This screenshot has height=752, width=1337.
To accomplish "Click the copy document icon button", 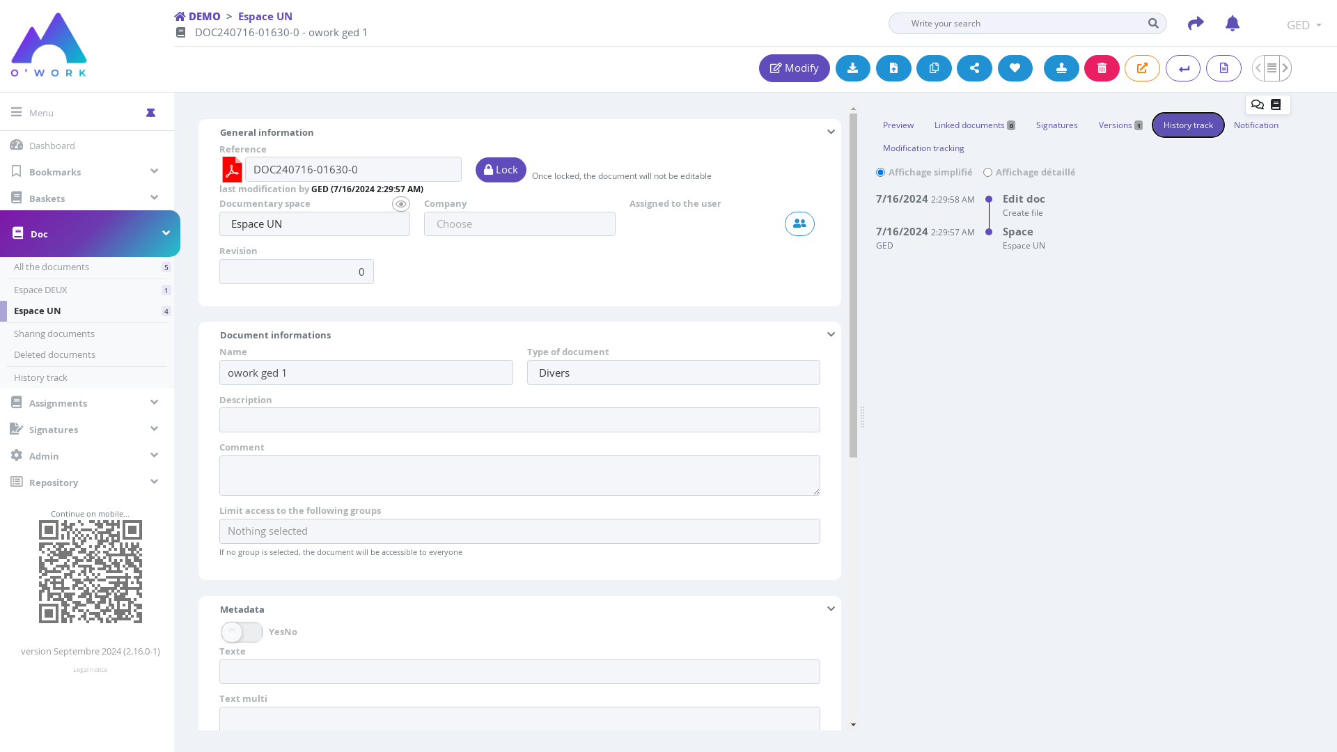I will point(934,68).
